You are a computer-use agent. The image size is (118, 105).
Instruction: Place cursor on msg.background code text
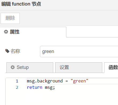click(45, 81)
